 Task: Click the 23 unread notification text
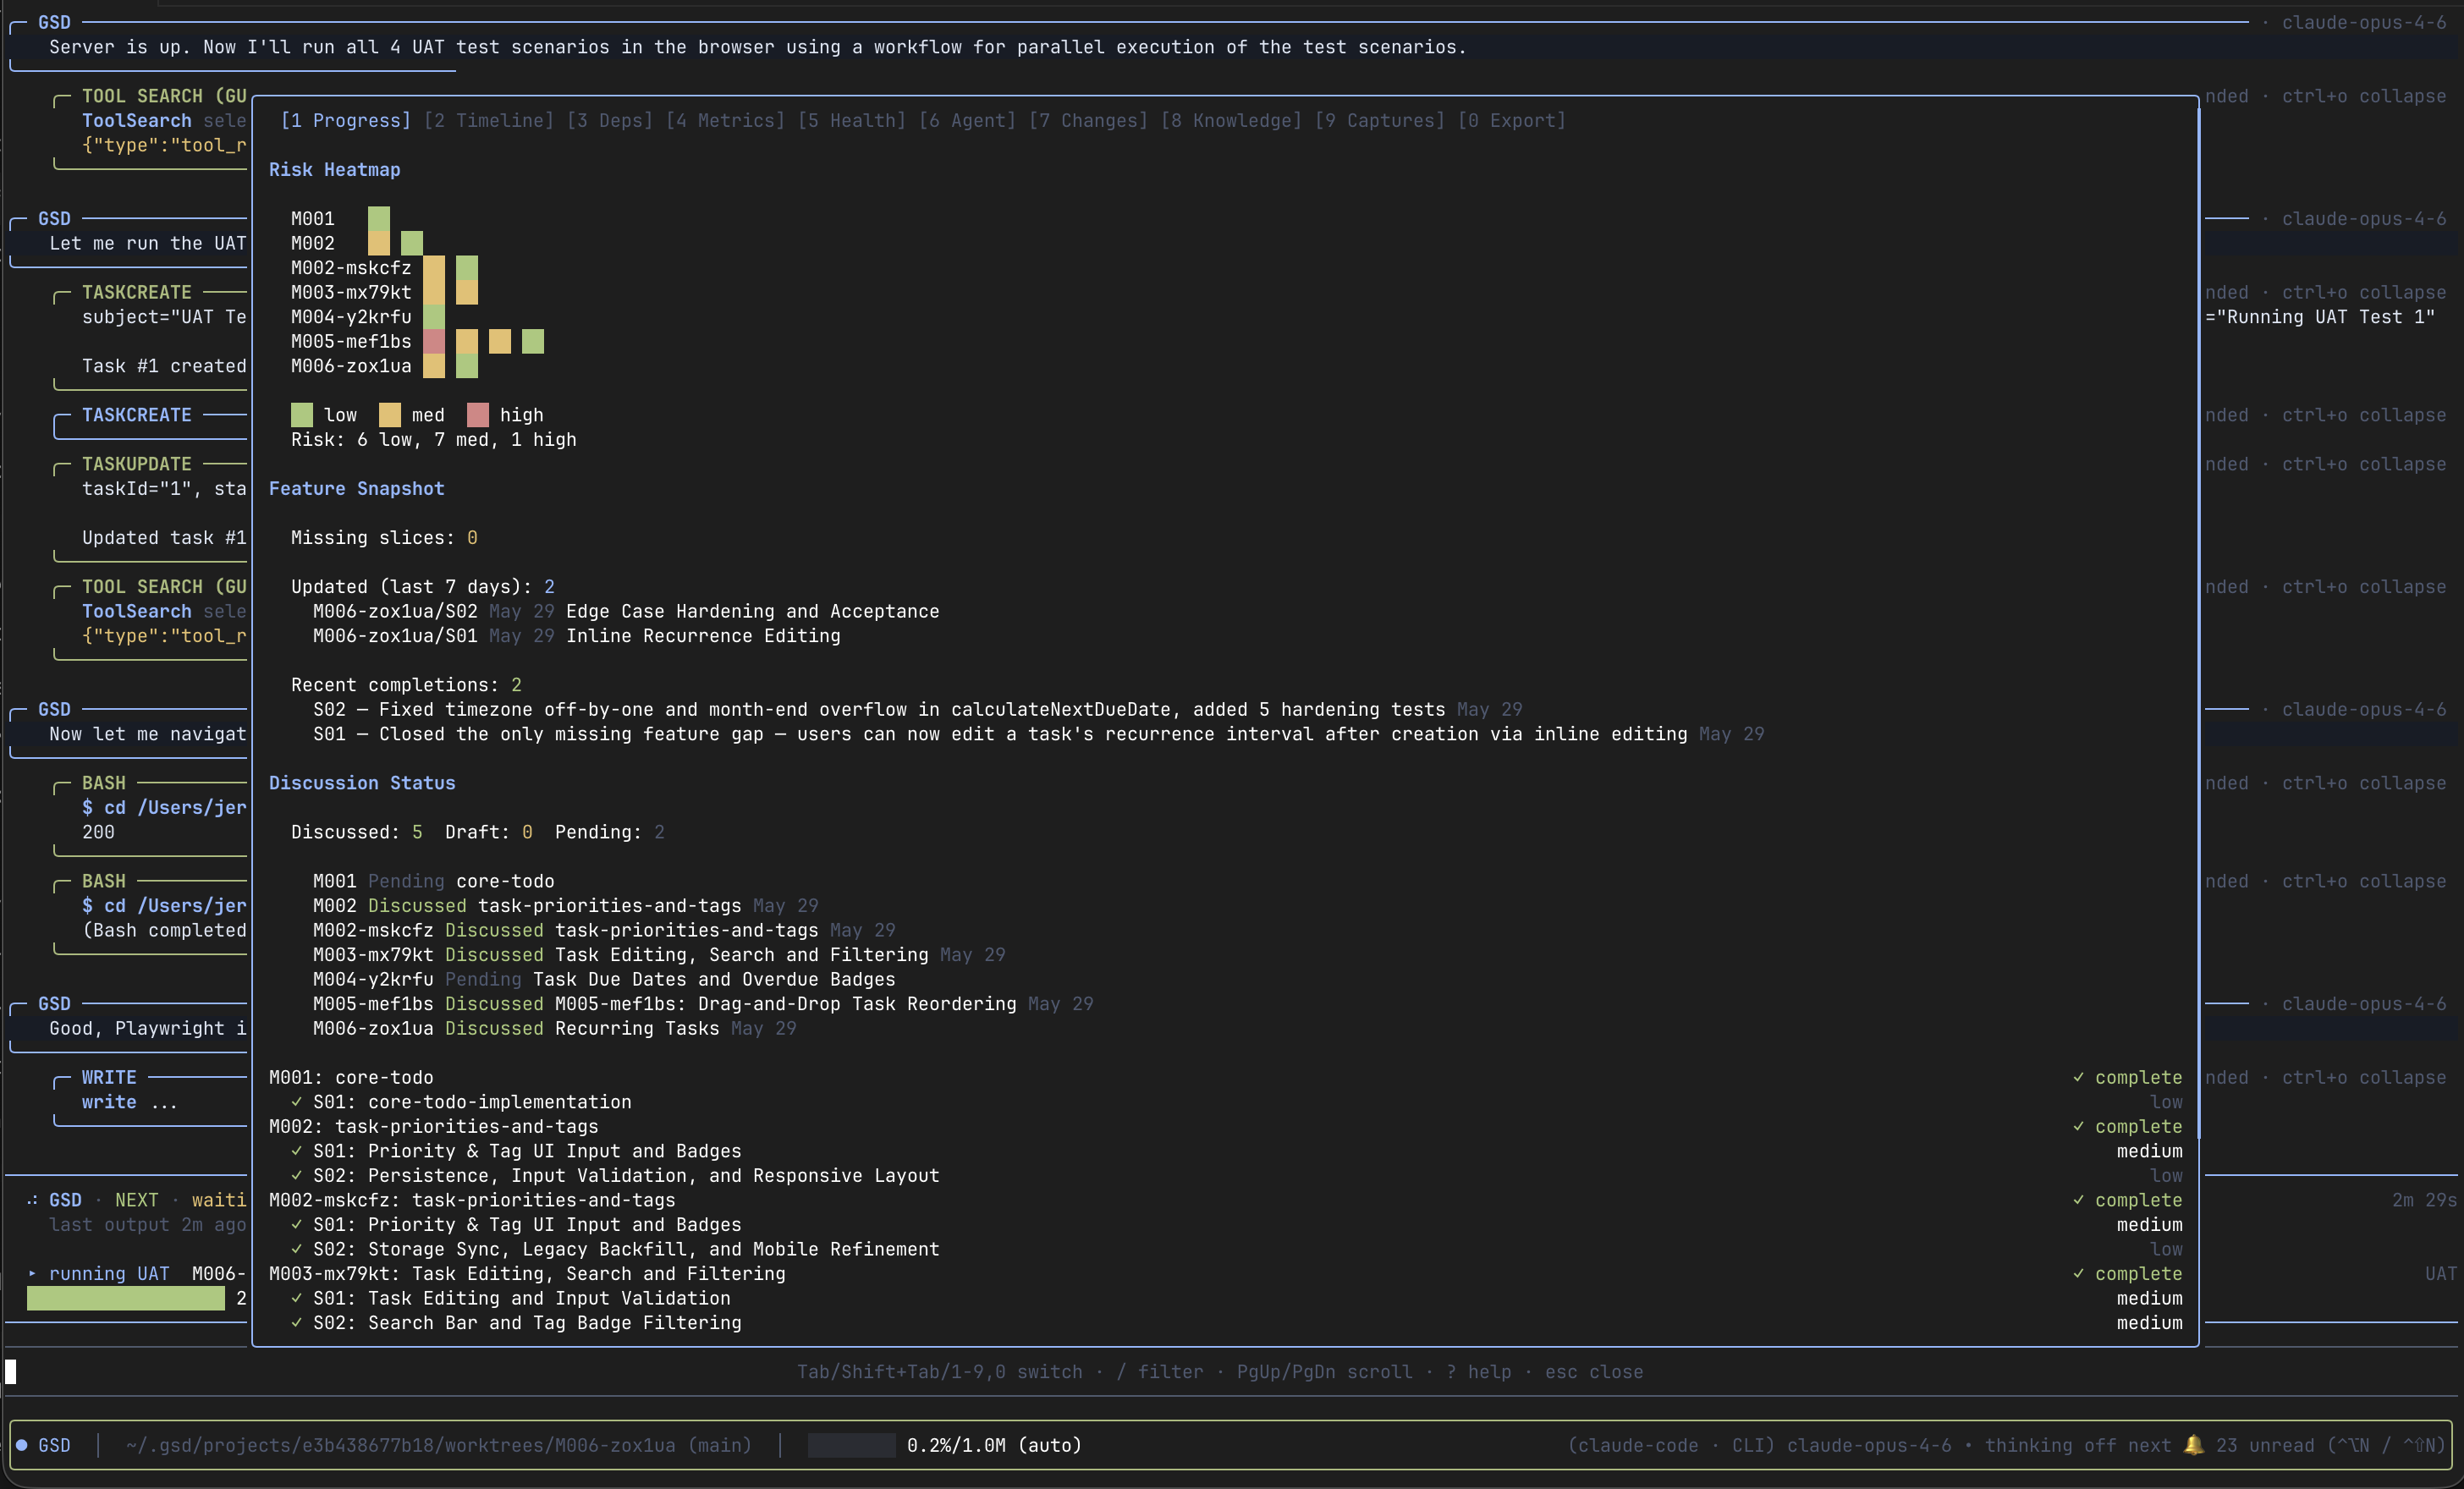(x=2265, y=1445)
